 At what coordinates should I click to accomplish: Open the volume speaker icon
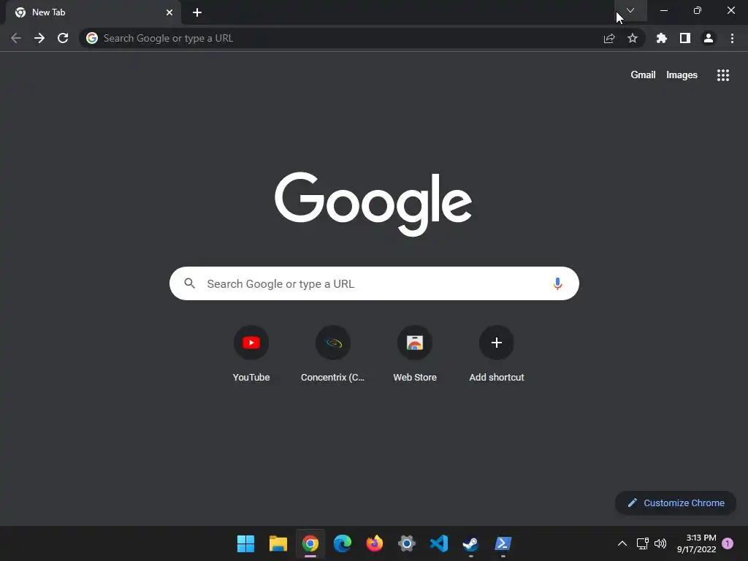pyautogui.click(x=660, y=543)
